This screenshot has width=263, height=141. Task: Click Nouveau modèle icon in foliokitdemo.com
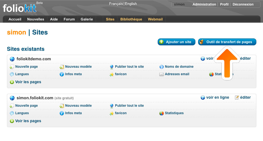(62, 67)
